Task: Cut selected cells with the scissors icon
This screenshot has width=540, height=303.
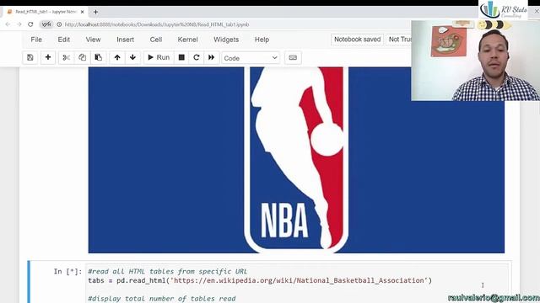Action: 66,57
